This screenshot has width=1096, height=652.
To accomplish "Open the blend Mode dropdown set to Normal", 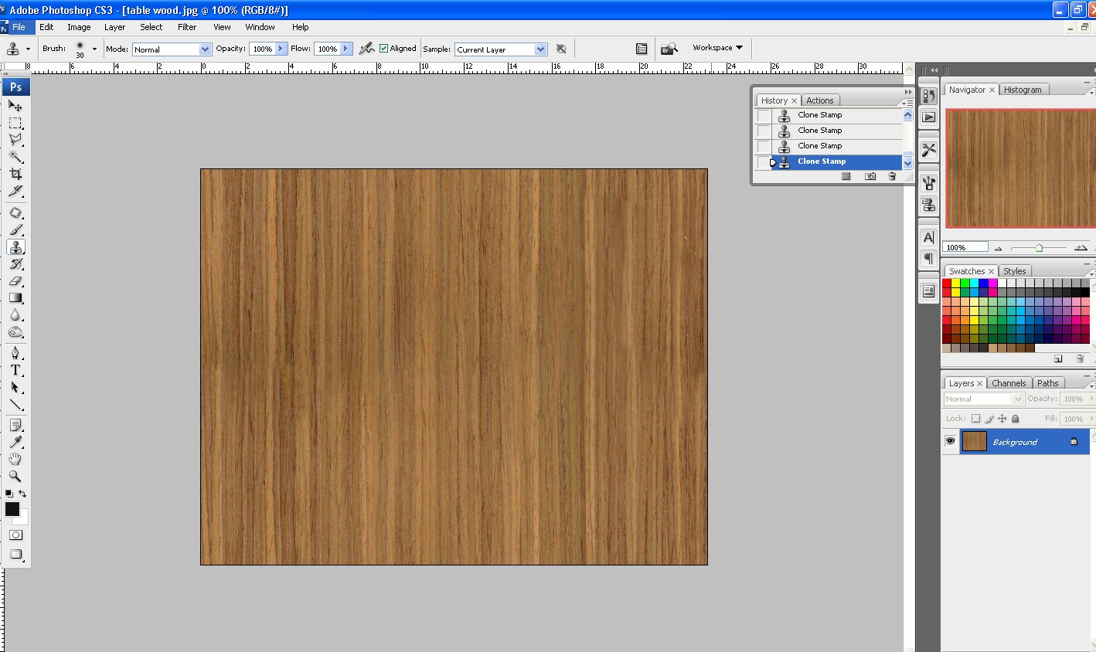I will pyautogui.click(x=172, y=49).
